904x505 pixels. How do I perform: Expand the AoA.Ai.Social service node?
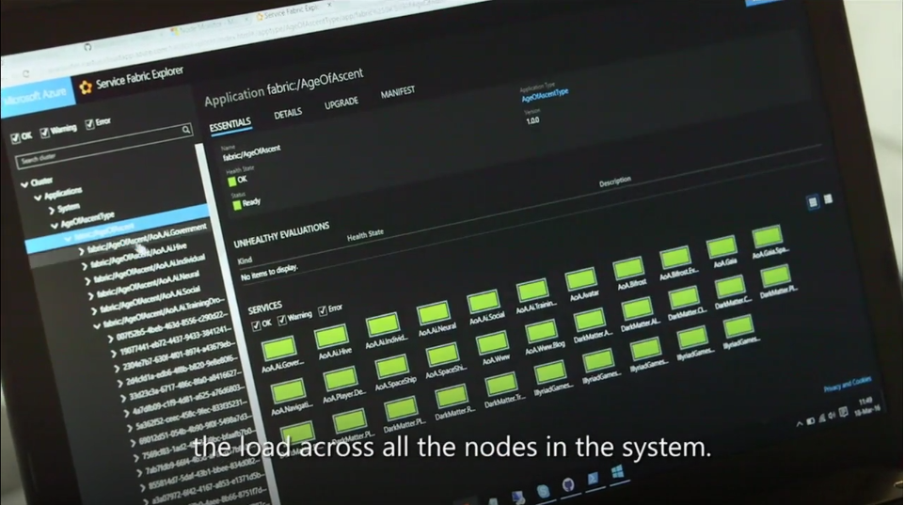(95, 310)
